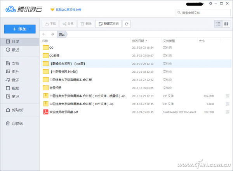The width and height of the screenshot is (233, 171).
Task: Open the 最近 sidebar section
Action: pyautogui.click(x=20, y=50)
